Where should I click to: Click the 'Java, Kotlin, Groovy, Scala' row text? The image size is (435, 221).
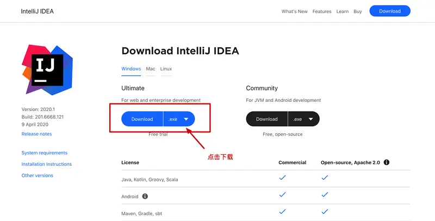pos(150,180)
